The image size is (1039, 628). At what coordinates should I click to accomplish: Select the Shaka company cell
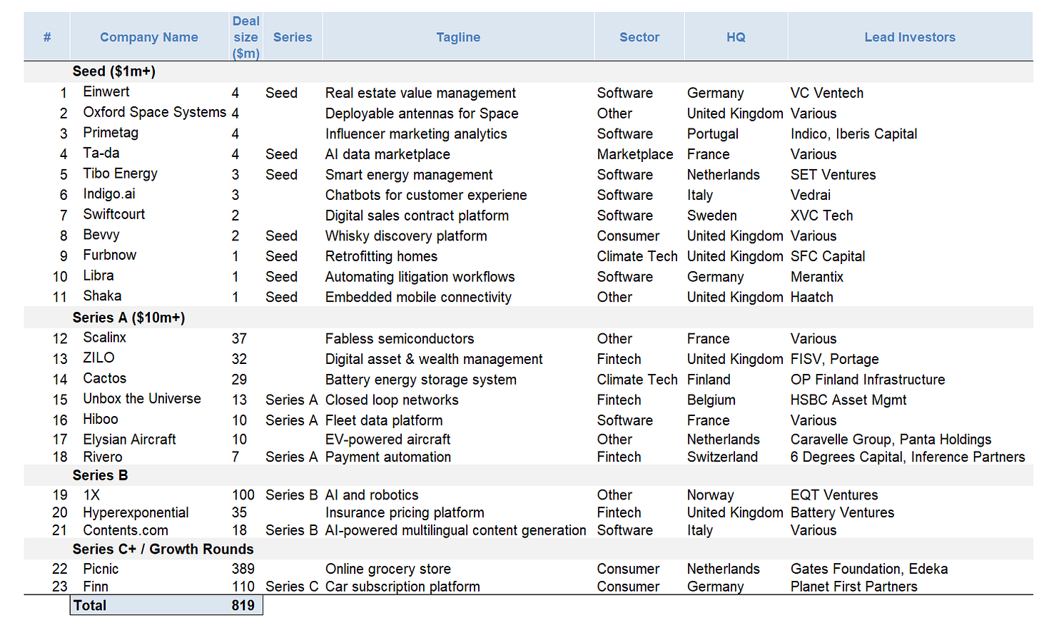pos(102,296)
